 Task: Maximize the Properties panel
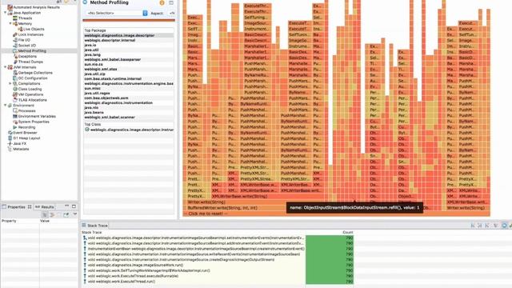(74, 206)
